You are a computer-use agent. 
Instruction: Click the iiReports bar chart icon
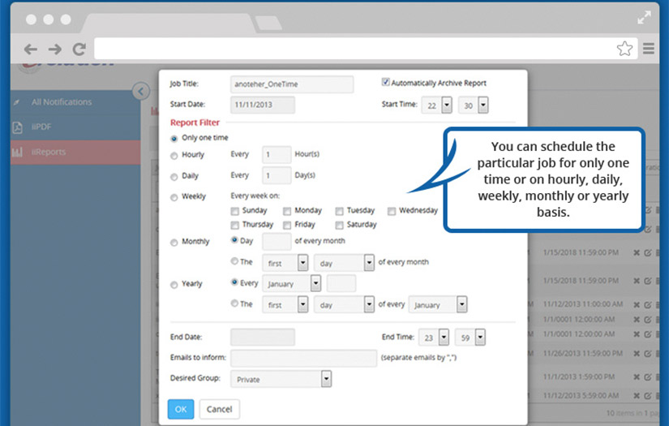pos(17,152)
